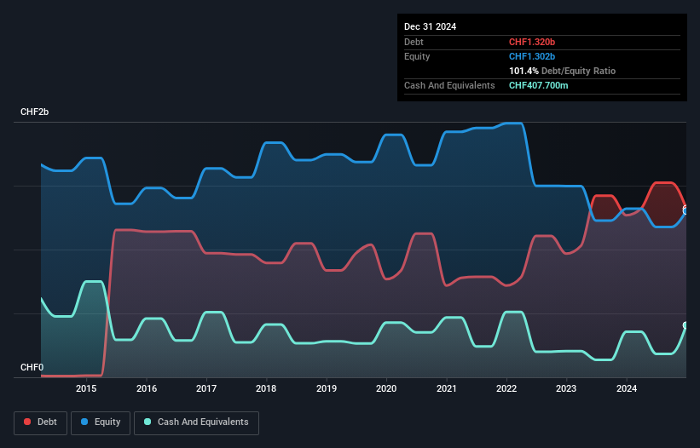Click the Dec 31 2024 tooltip date

[x=430, y=26]
